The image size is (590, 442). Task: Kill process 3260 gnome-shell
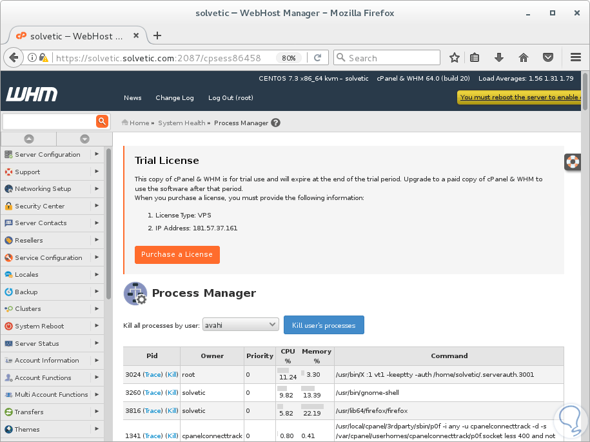click(x=173, y=393)
